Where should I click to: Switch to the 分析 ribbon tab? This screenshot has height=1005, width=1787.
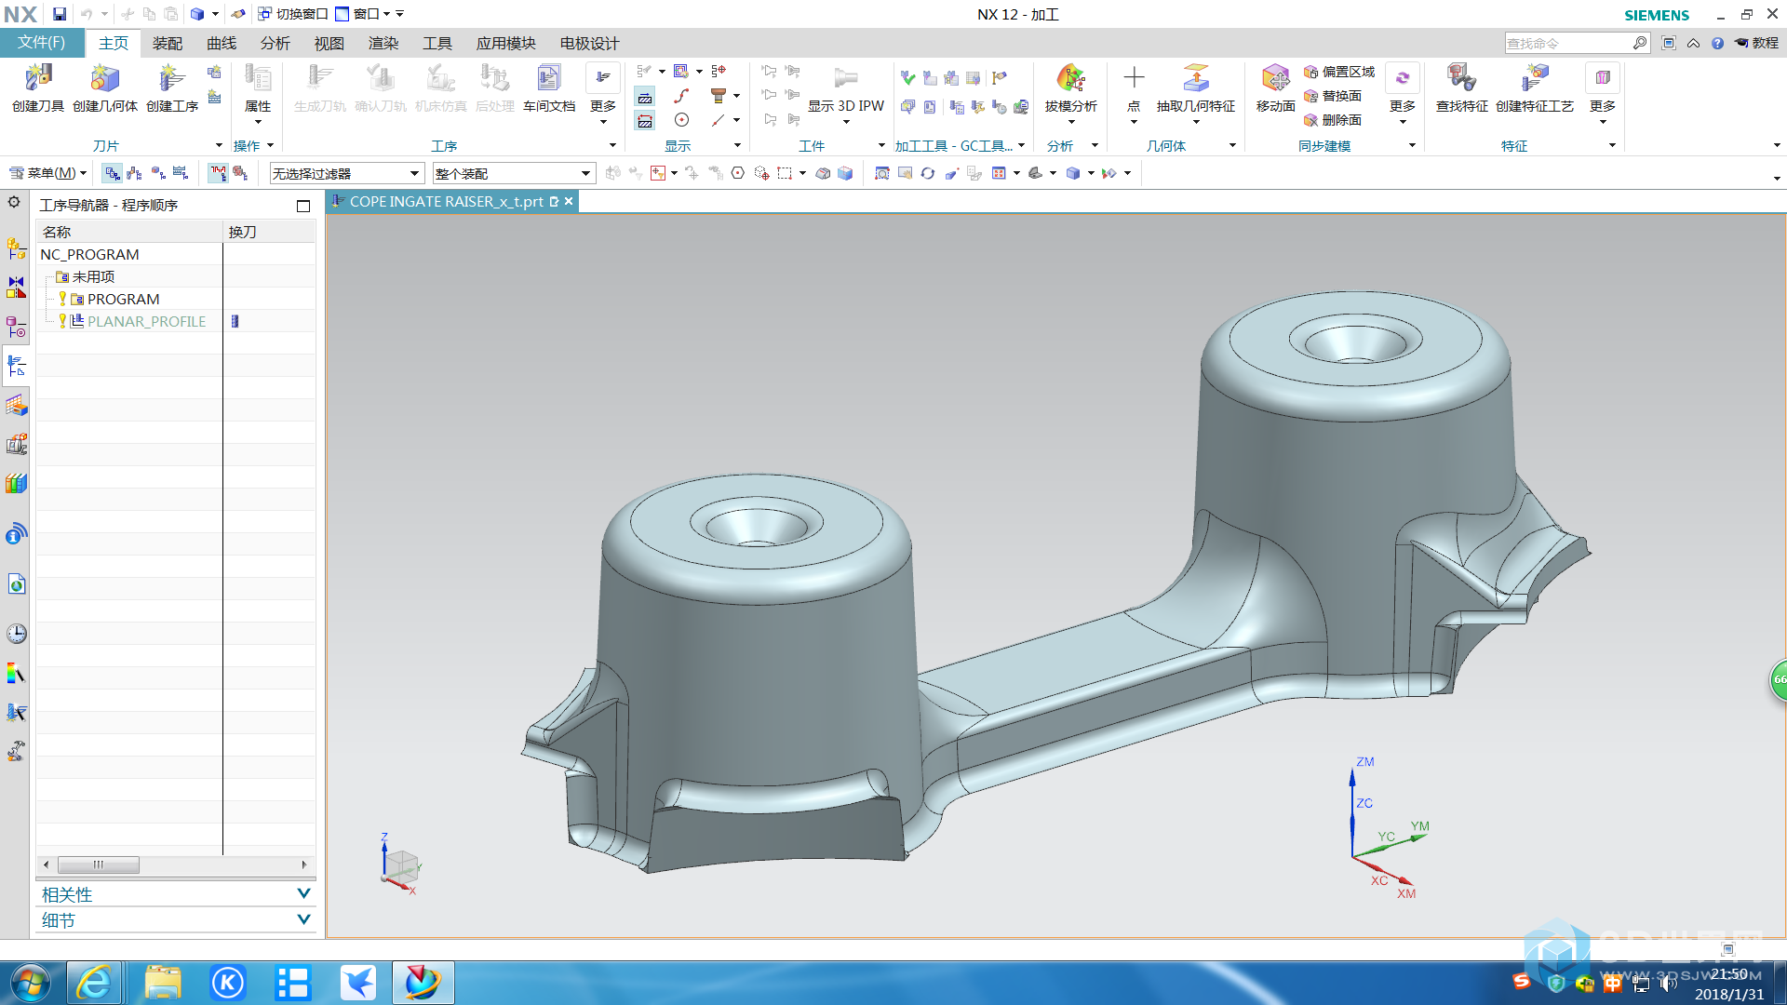275,44
